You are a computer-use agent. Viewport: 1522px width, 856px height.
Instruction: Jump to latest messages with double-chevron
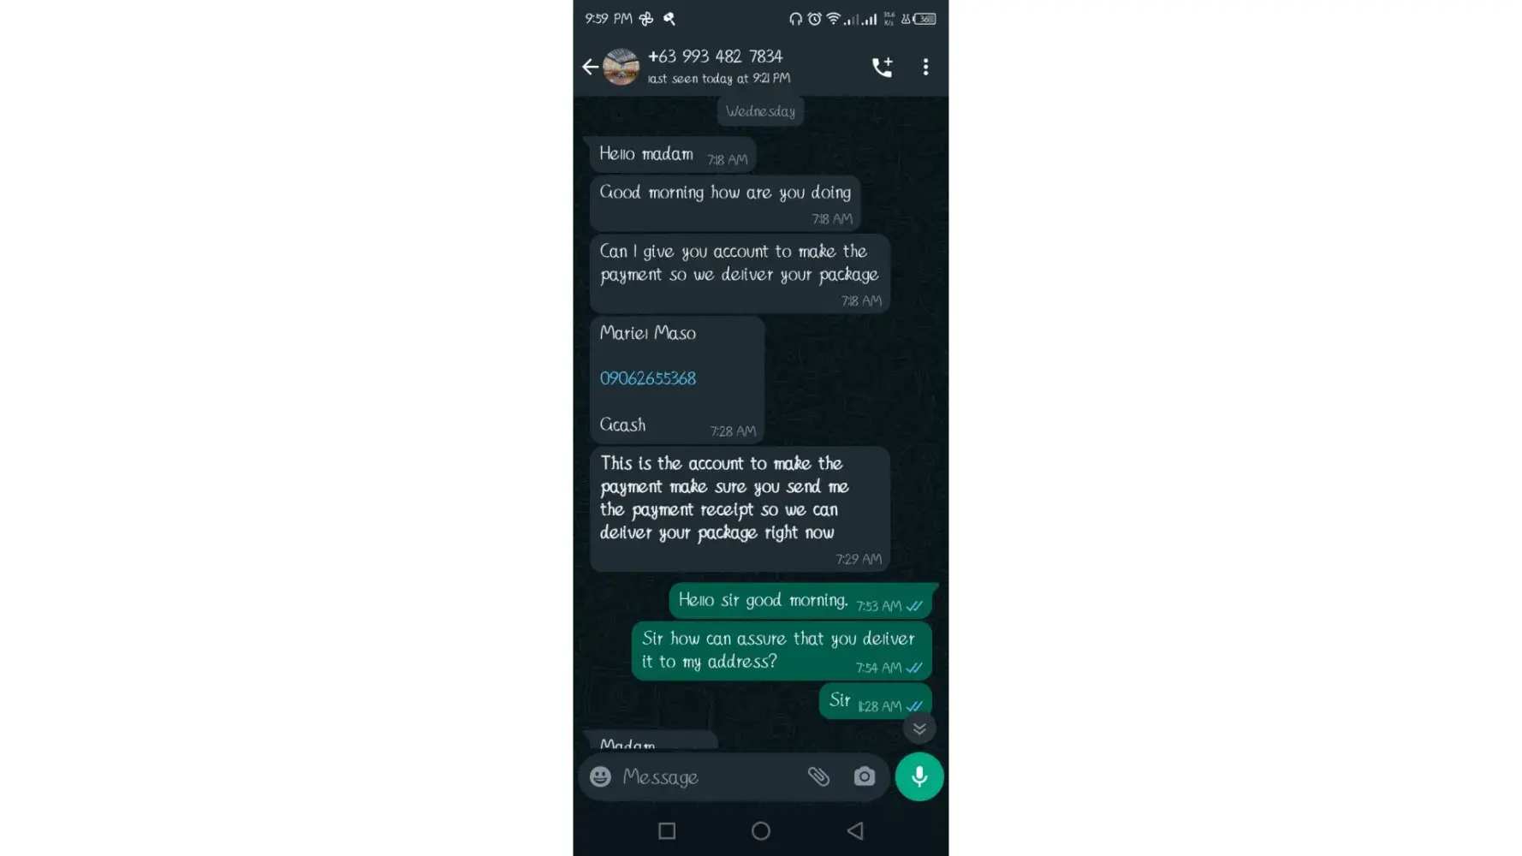919,728
